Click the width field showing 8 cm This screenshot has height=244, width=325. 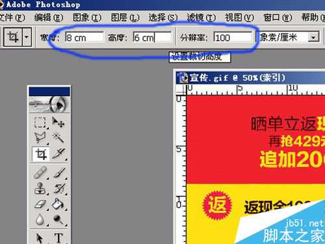tap(84, 37)
